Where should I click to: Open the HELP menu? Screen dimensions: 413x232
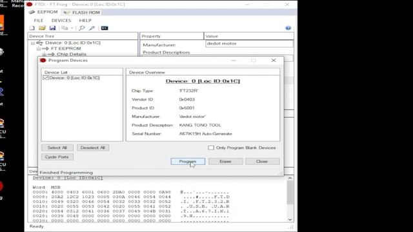pyautogui.click(x=85, y=20)
